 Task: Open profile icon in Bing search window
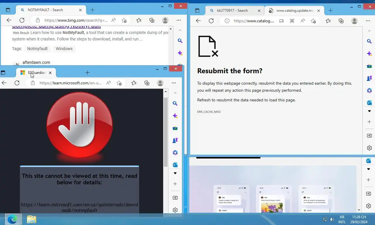pos(165,20)
